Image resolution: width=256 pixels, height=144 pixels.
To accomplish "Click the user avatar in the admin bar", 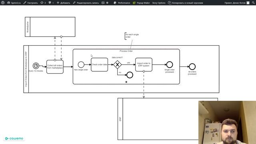I will tap(248, 3).
